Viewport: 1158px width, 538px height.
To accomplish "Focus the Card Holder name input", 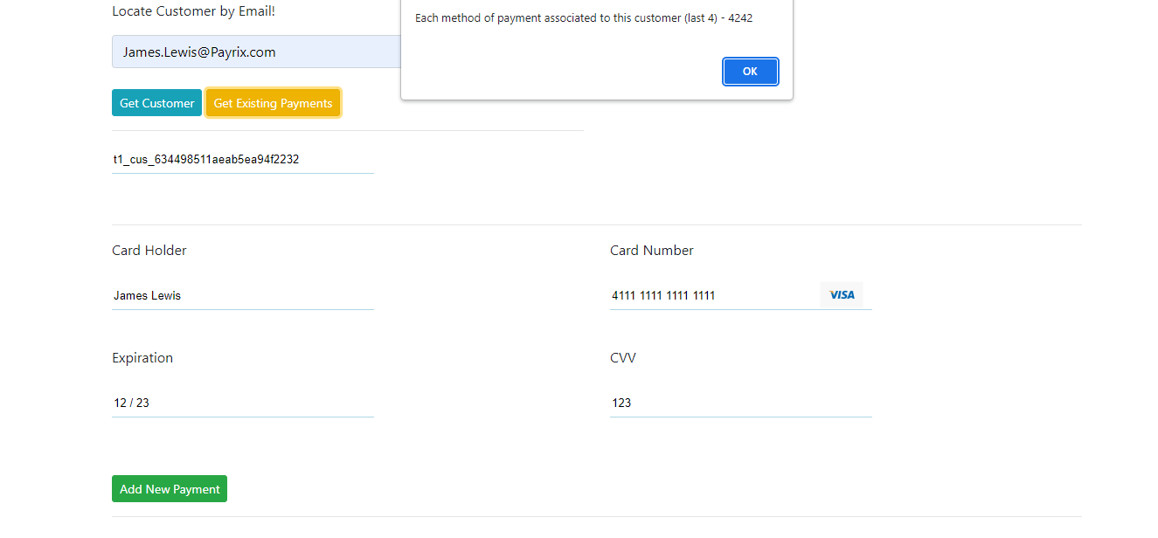I will click(243, 295).
